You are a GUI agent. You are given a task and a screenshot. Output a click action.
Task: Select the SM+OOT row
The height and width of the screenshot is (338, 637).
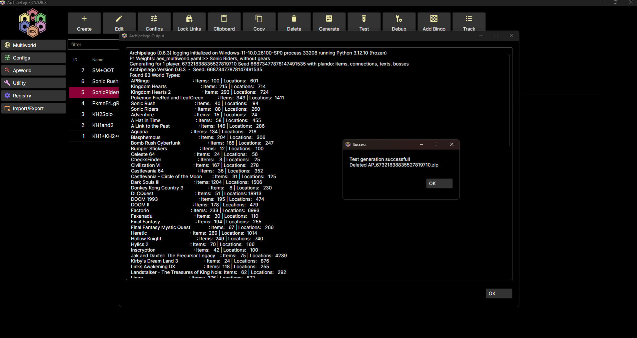94,70
